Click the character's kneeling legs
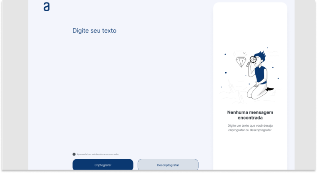This screenshot has height=173, width=317. click(x=255, y=92)
